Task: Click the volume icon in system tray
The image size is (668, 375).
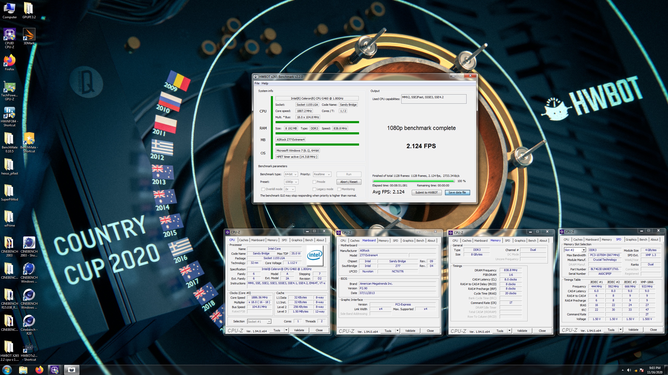Action: tap(629, 370)
